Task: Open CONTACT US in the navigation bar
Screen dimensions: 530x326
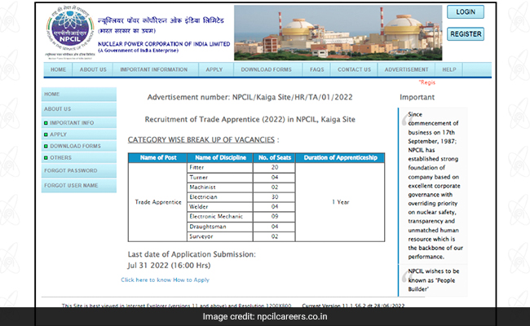Action: point(354,70)
